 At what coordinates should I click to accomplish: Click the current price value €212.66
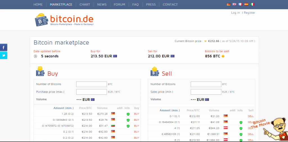[x=213, y=41]
